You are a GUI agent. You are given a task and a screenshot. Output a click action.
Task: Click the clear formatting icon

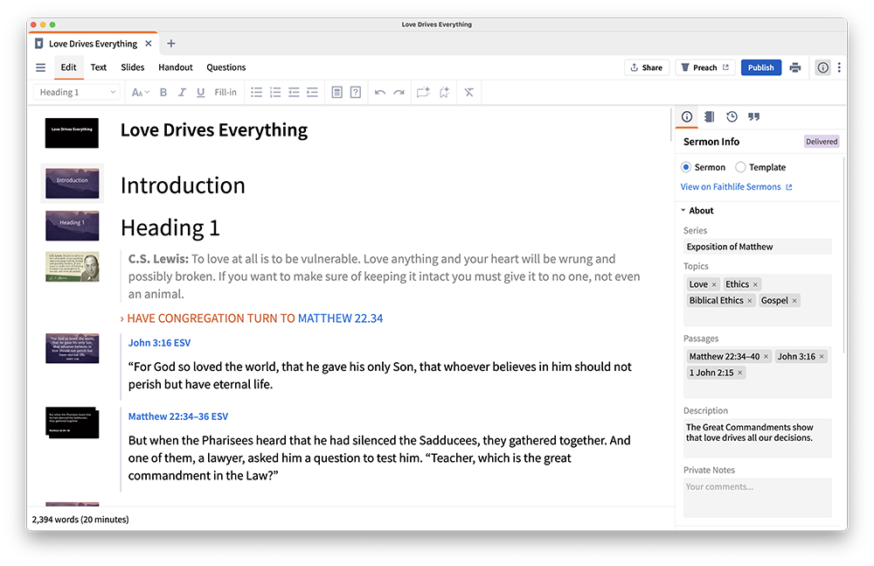pos(469,93)
